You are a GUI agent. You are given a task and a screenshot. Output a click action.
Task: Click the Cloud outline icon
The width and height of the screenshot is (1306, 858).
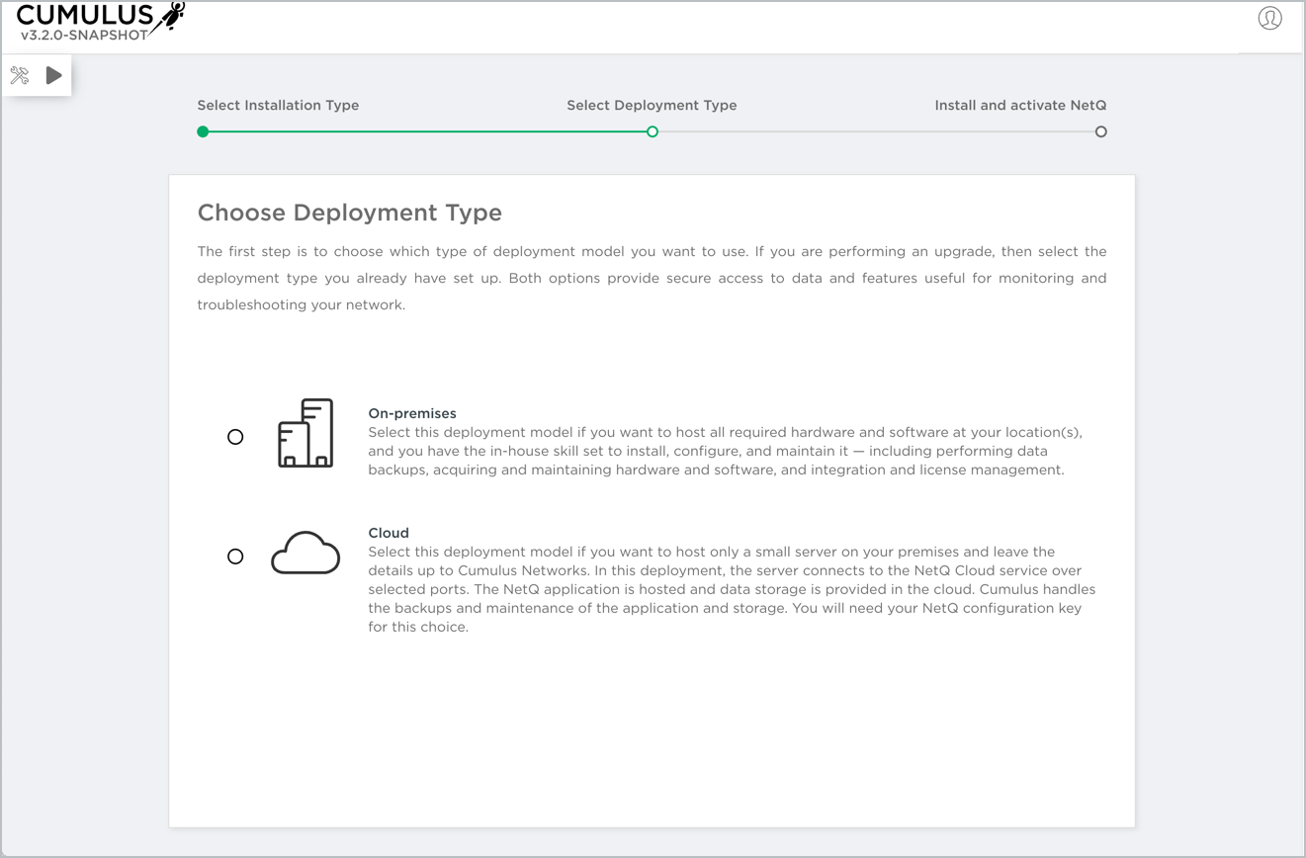(305, 554)
